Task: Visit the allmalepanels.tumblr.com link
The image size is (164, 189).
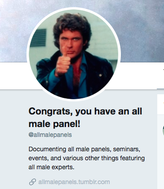Action: coord(74,182)
